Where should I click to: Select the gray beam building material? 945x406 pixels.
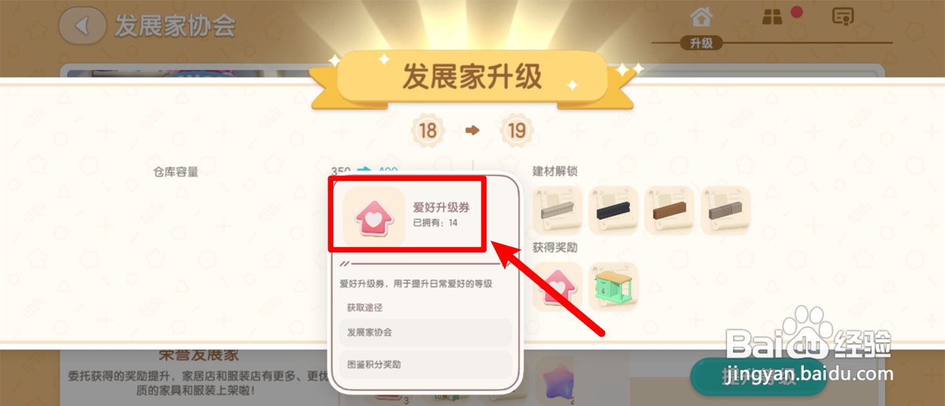(x=557, y=211)
